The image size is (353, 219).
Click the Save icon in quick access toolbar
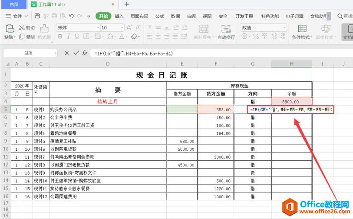[x=37, y=16]
